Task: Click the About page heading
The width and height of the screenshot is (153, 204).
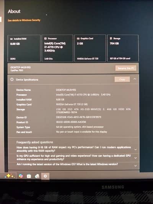Action: coord(14,11)
